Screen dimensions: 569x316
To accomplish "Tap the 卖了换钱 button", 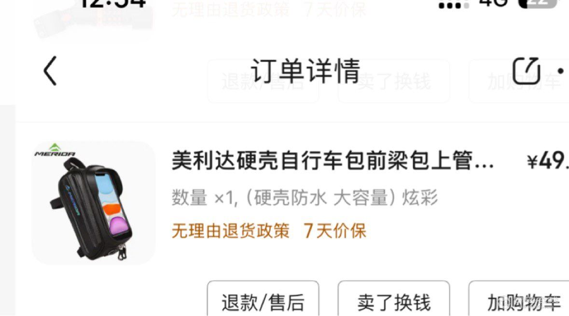I will point(394,299).
